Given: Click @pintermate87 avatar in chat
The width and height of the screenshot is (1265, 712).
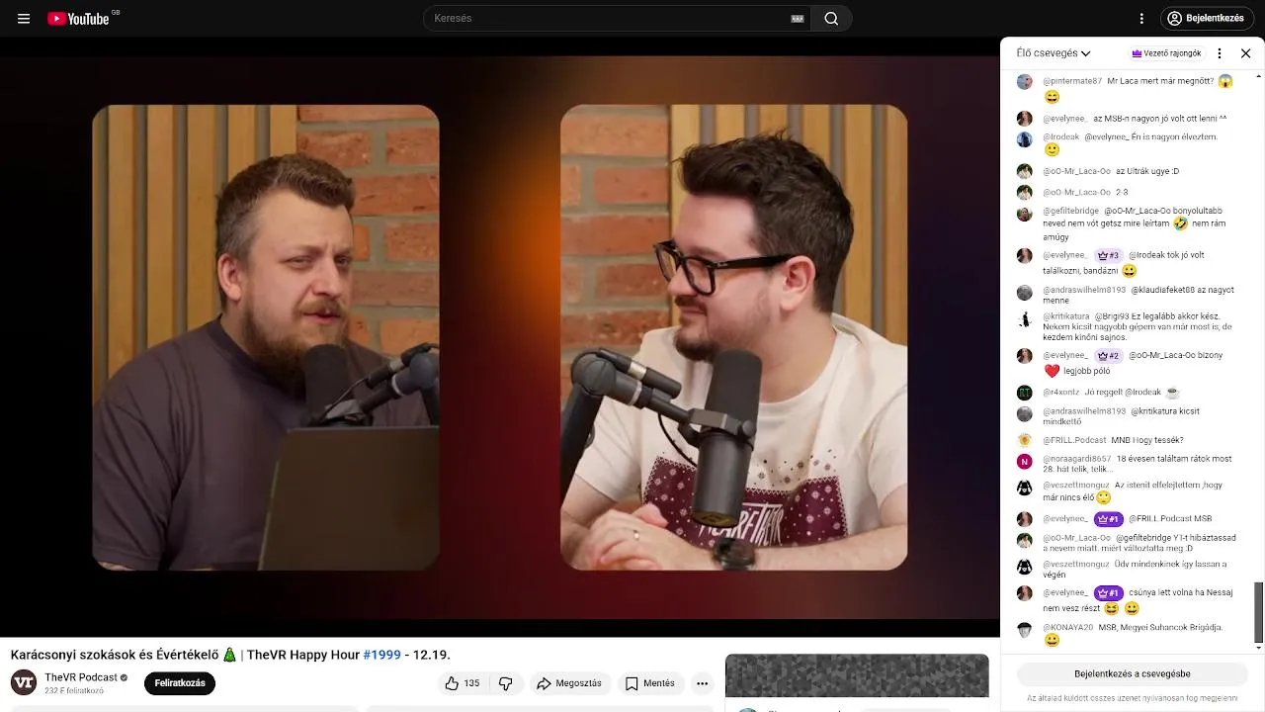Looking at the screenshot, I should point(1025,82).
